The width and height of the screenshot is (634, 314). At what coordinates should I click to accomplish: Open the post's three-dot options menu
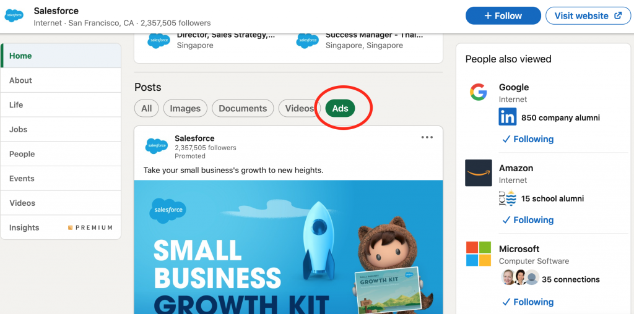point(427,137)
